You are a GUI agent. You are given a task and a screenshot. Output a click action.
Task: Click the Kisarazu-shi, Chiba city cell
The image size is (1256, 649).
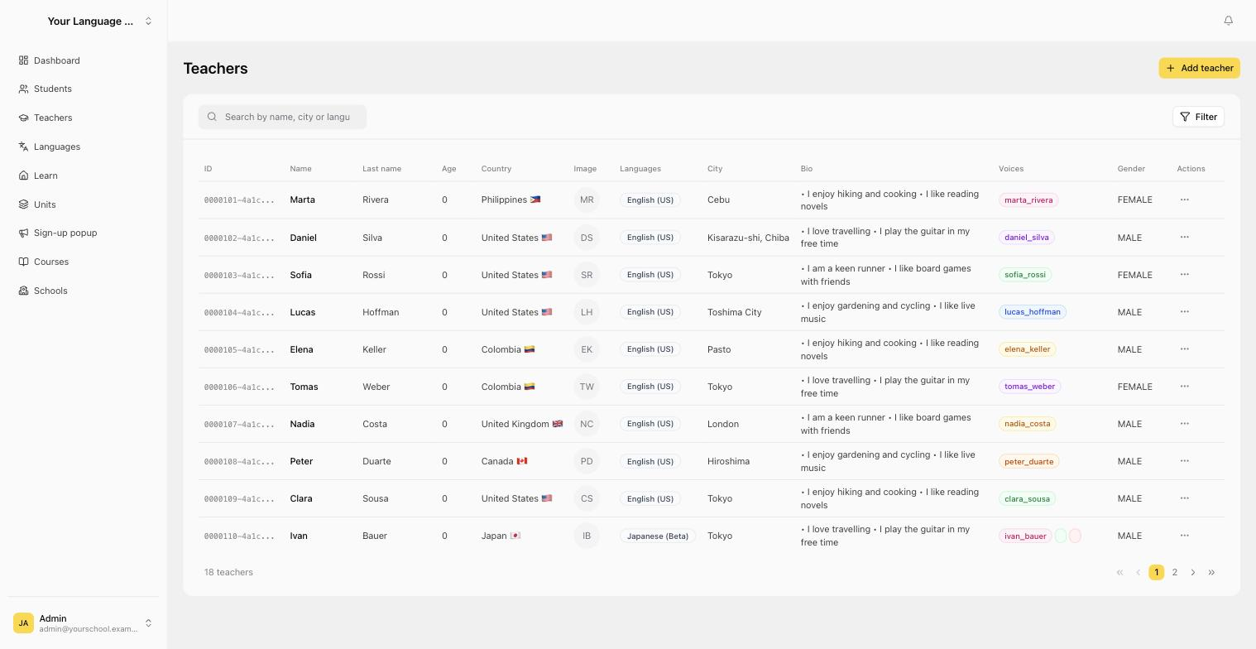coord(748,238)
